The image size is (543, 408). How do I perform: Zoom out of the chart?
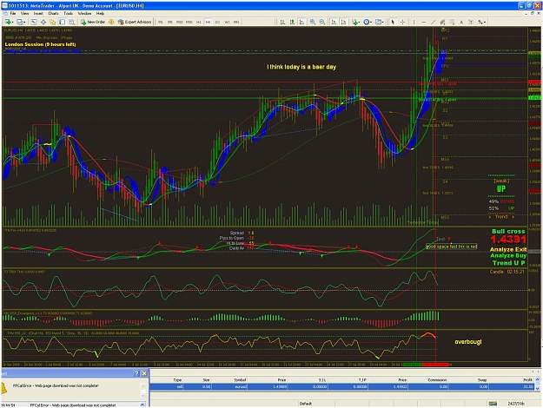tap(322, 22)
